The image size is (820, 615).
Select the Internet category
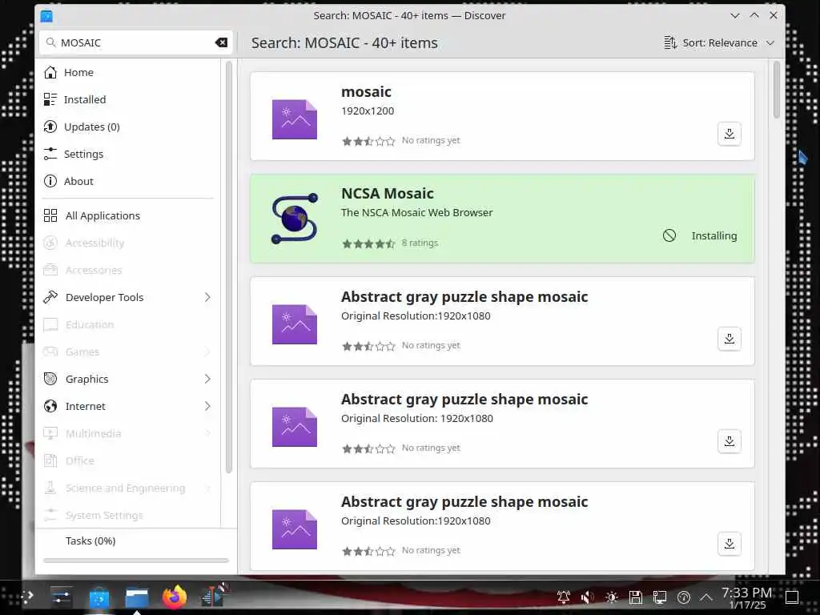[85, 406]
